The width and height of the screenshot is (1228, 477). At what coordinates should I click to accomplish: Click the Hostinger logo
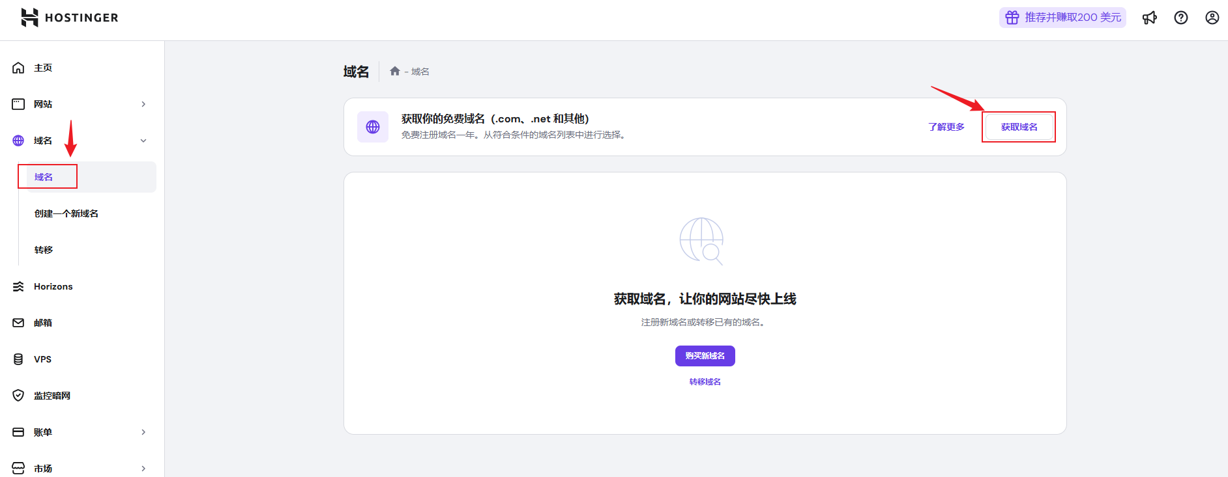coord(69,18)
